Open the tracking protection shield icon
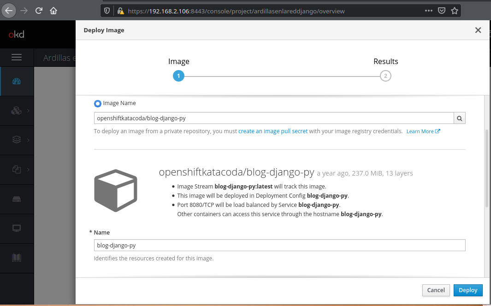Image resolution: width=491 pixels, height=306 pixels. 107,11
